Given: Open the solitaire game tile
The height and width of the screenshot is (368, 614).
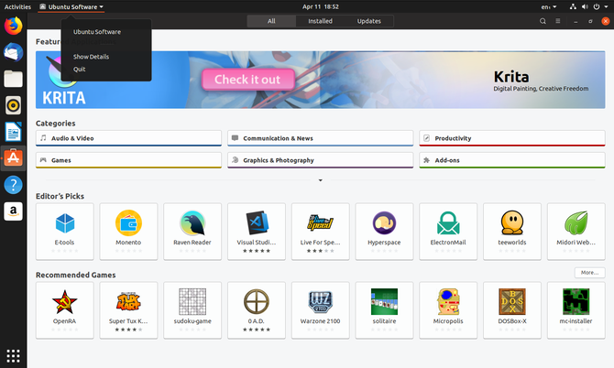Looking at the screenshot, I should (x=384, y=310).
